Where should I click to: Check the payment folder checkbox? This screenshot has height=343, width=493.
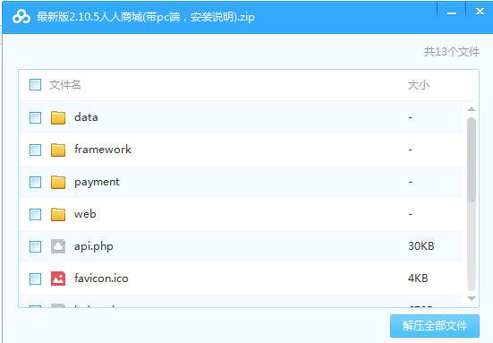click(x=35, y=182)
